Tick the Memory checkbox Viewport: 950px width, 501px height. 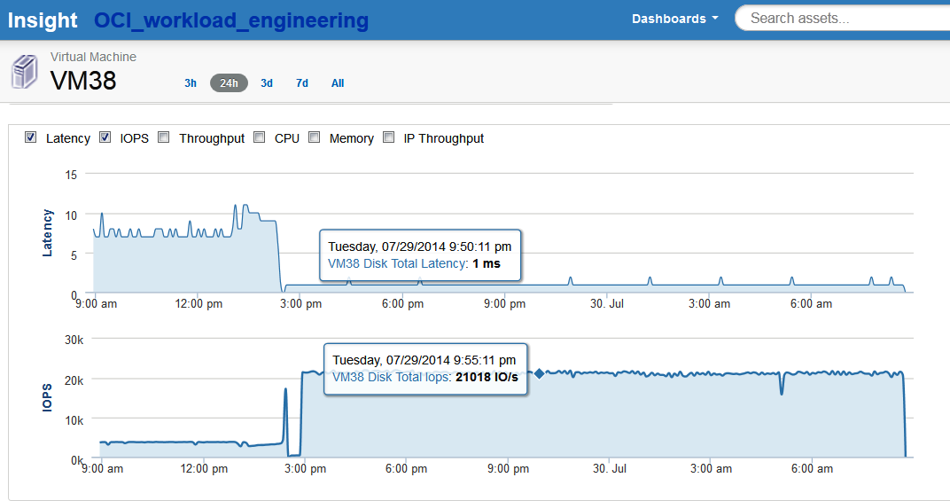coord(315,137)
